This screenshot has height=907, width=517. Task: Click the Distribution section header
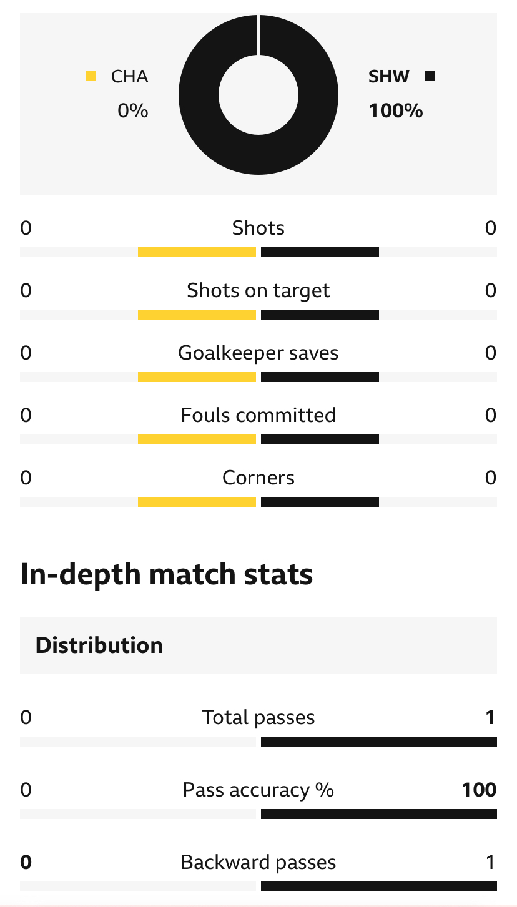[258, 645]
